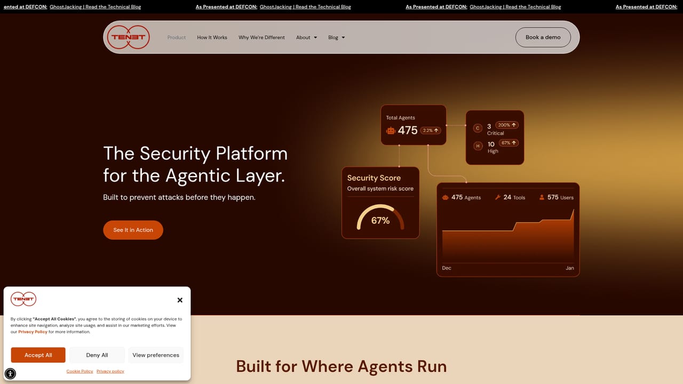
Task: Click the Dec label on the chart
Action: coord(447,268)
